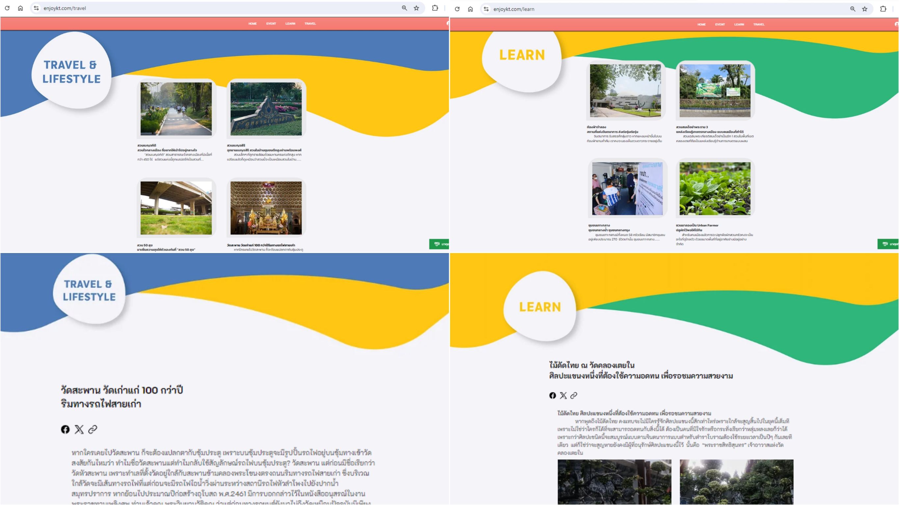This screenshot has width=899, height=505.
Task: Open extensions puzzle icon in learn window
Action: pos(883,9)
